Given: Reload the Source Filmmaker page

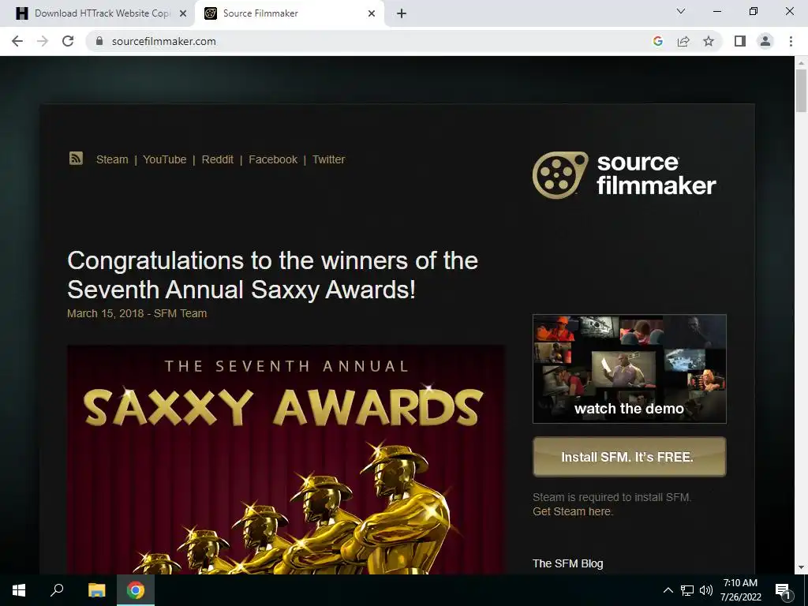Looking at the screenshot, I should click(68, 41).
